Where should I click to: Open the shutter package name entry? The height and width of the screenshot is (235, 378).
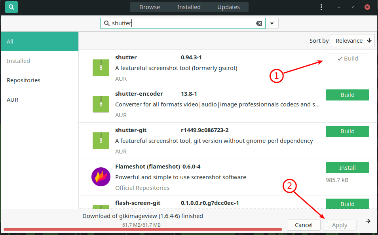tap(126, 57)
